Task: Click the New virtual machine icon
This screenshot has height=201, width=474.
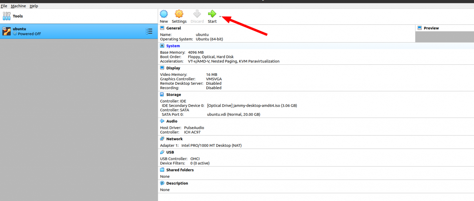Action: coord(164,14)
